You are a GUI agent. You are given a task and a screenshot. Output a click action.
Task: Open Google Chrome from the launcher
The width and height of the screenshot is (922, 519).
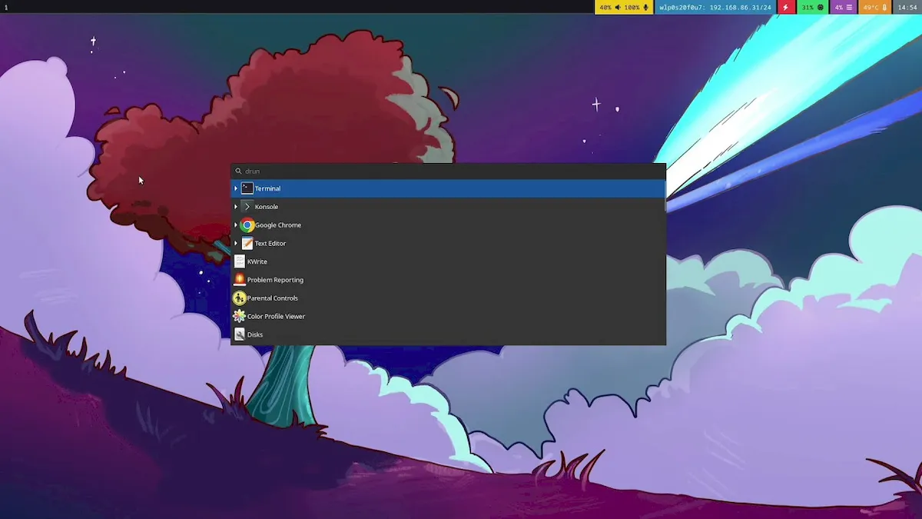click(447, 225)
